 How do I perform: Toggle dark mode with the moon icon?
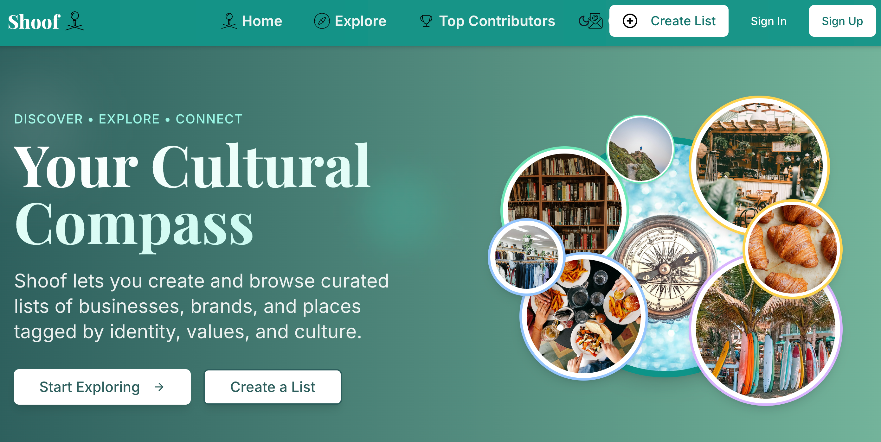[583, 22]
